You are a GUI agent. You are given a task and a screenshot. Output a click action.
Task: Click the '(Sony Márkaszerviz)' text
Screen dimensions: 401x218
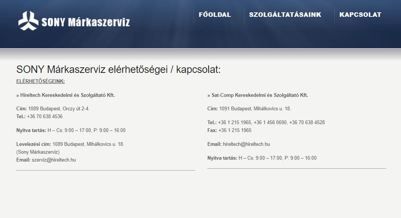point(38,152)
